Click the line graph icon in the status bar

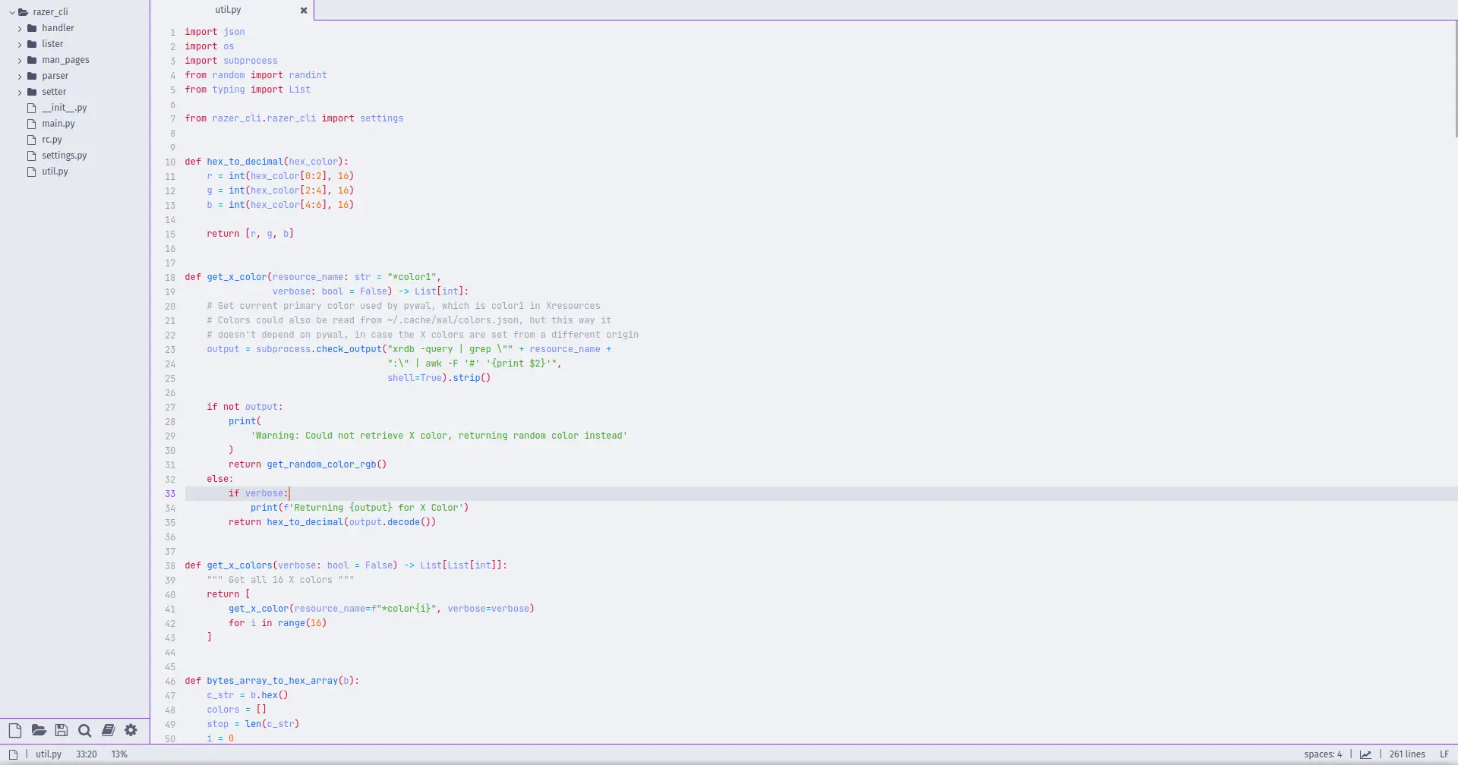[x=1365, y=754]
